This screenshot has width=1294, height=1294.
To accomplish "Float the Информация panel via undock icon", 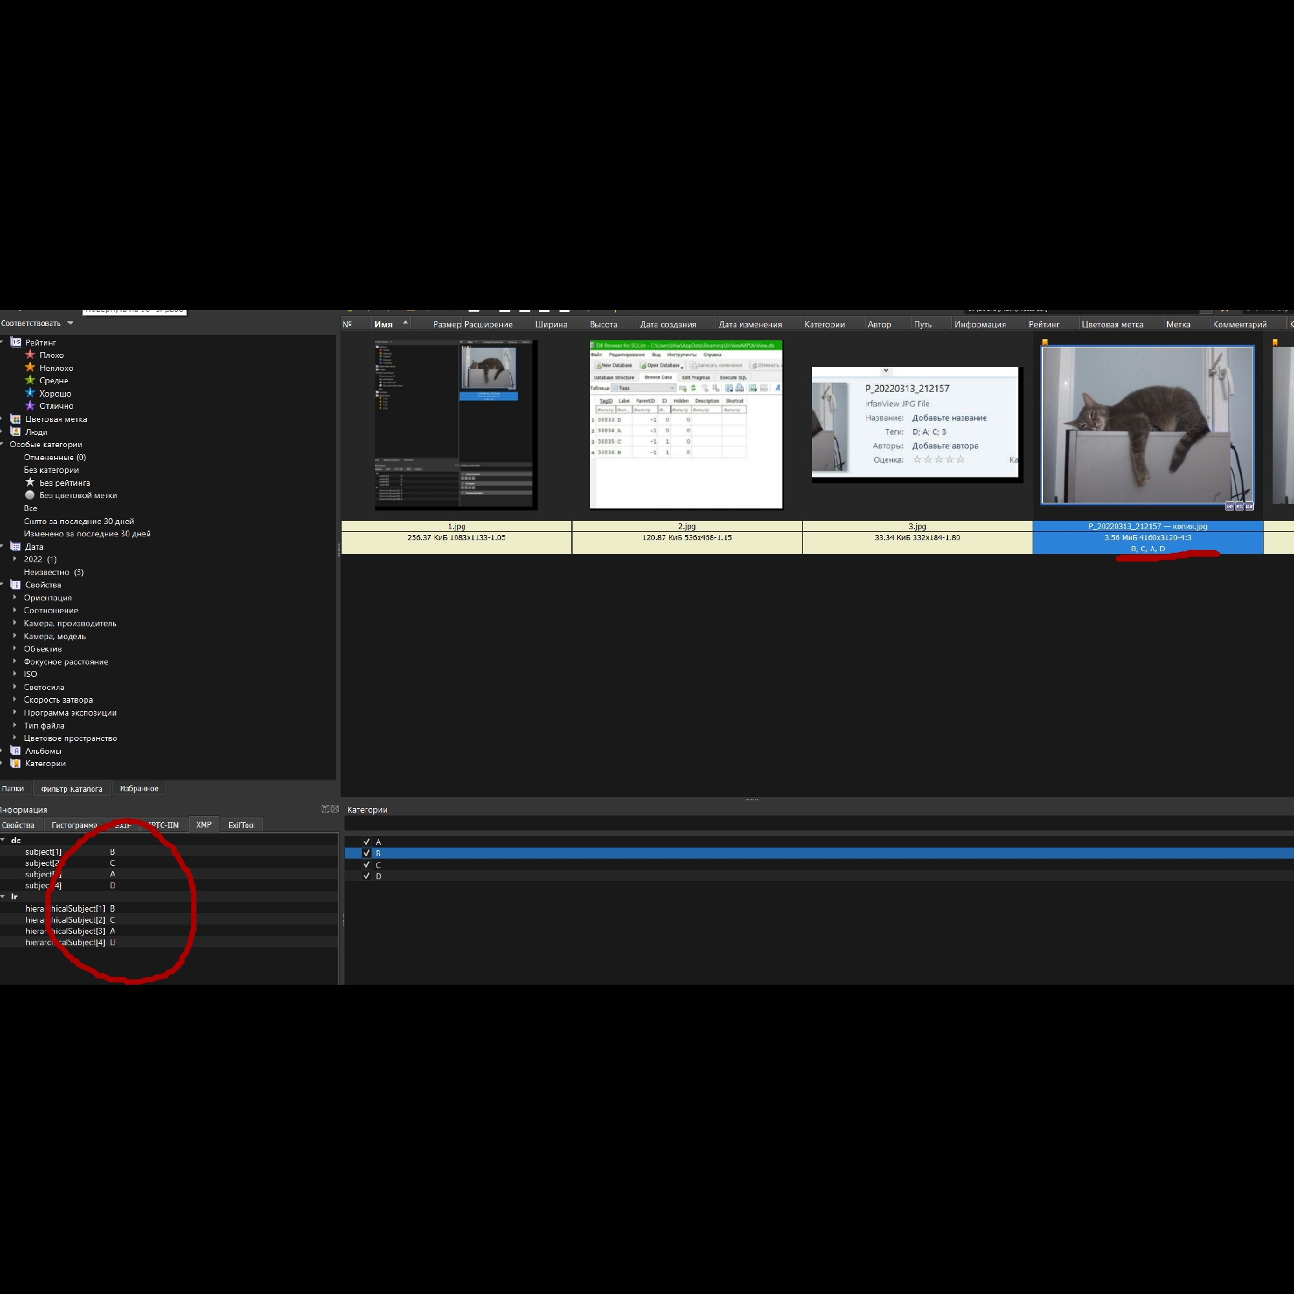I will click(325, 809).
